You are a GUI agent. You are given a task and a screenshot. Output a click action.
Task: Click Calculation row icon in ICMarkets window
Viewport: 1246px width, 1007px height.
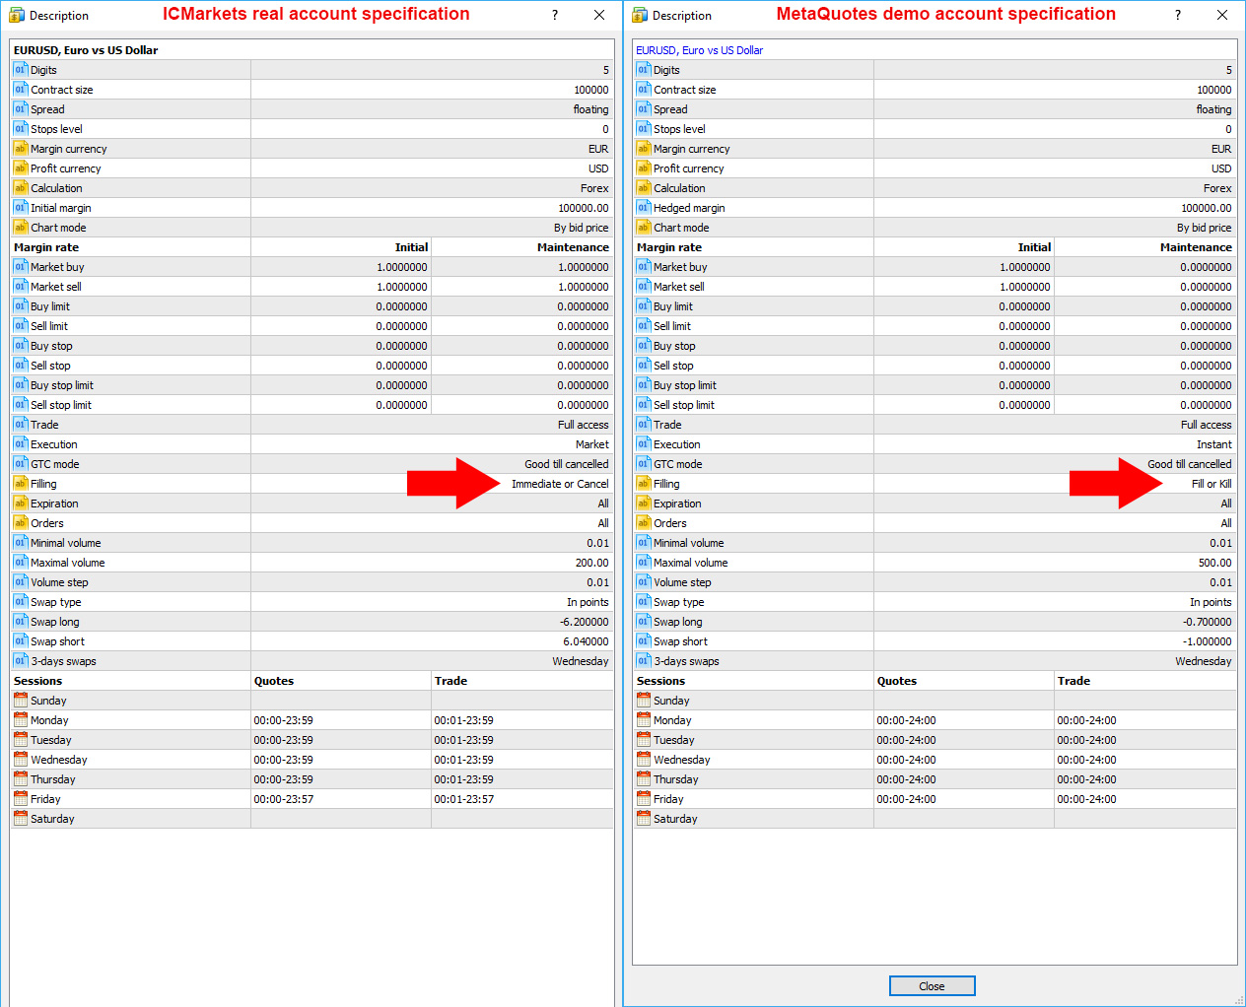tap(21, 187)
